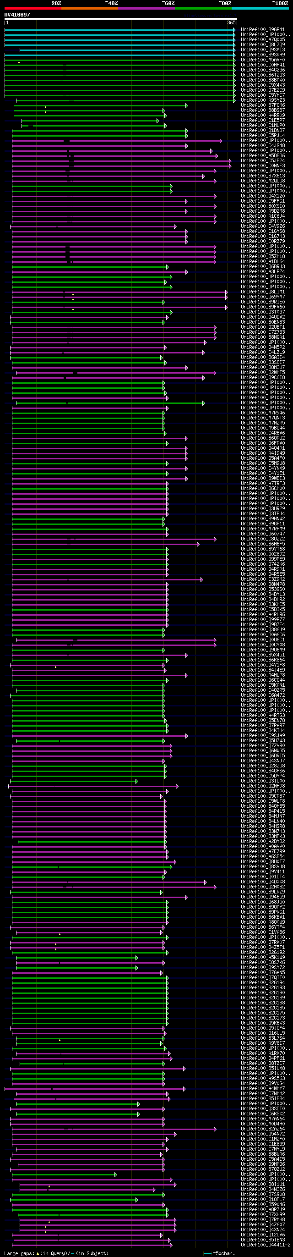The image size is (293, 1257).
Task: Select hit label UniRef100_Q7EZC9
Action: [263, 90]
